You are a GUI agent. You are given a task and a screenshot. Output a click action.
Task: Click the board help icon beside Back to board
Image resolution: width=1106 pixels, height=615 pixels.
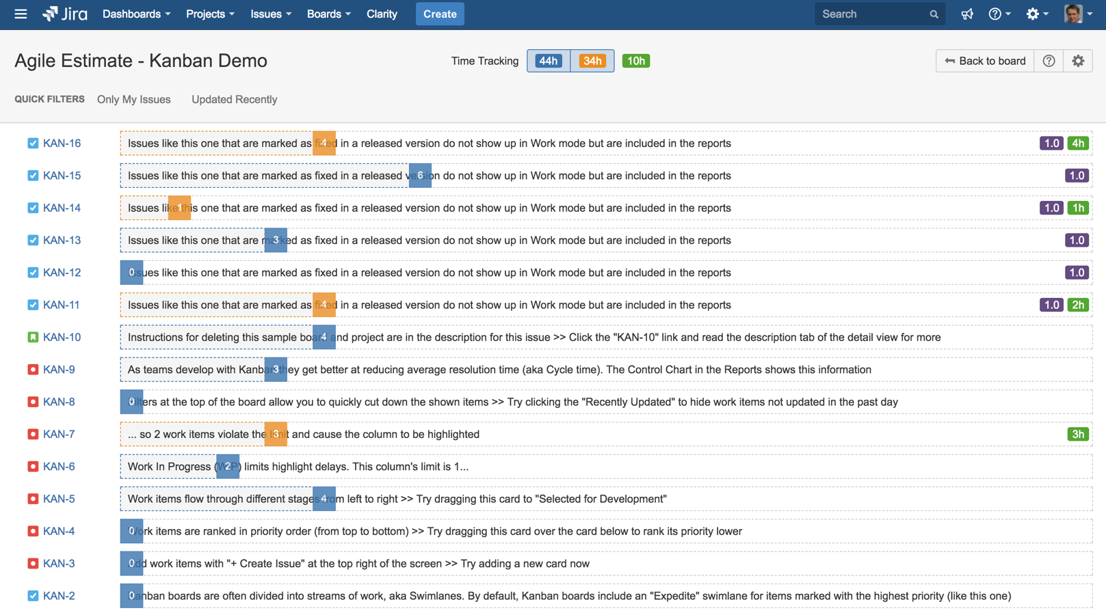coord(1049,61)
